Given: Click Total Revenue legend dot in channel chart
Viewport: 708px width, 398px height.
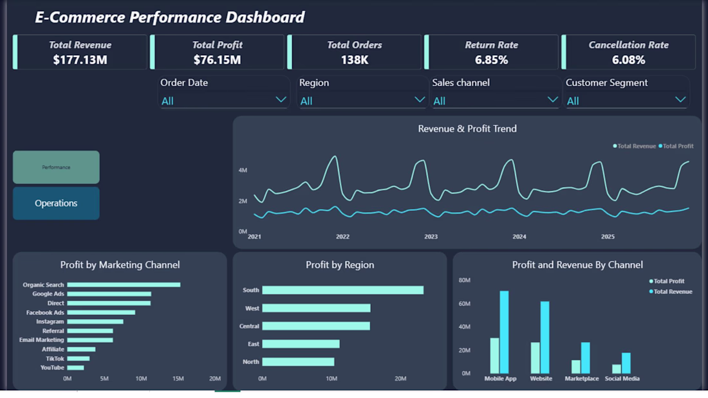Looking at the screenshot, I should click(651, 292).
